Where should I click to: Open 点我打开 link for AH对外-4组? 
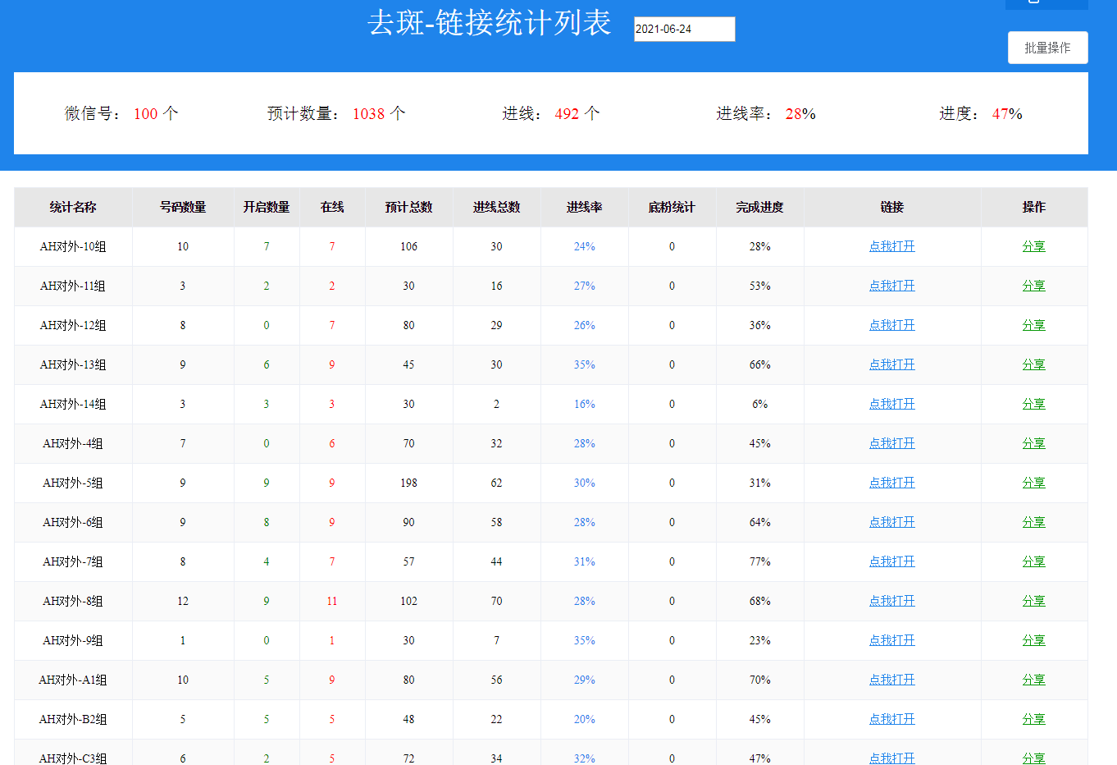click(891, 443)
